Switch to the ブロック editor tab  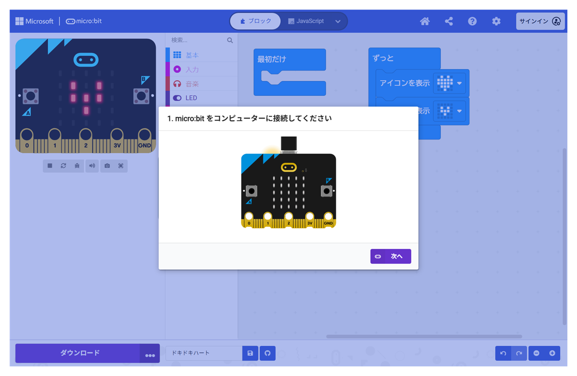255,21
